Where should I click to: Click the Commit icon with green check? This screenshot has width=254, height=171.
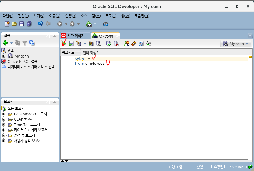(109, 44)
